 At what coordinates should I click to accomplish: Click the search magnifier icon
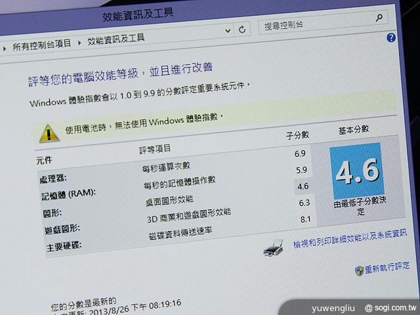coord(379,18)
